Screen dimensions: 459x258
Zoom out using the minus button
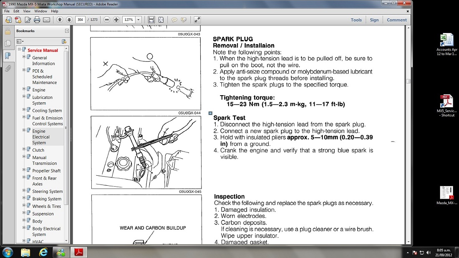coord(107,20)
